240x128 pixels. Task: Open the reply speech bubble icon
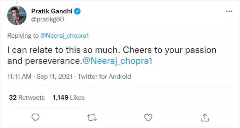point(36,118)
